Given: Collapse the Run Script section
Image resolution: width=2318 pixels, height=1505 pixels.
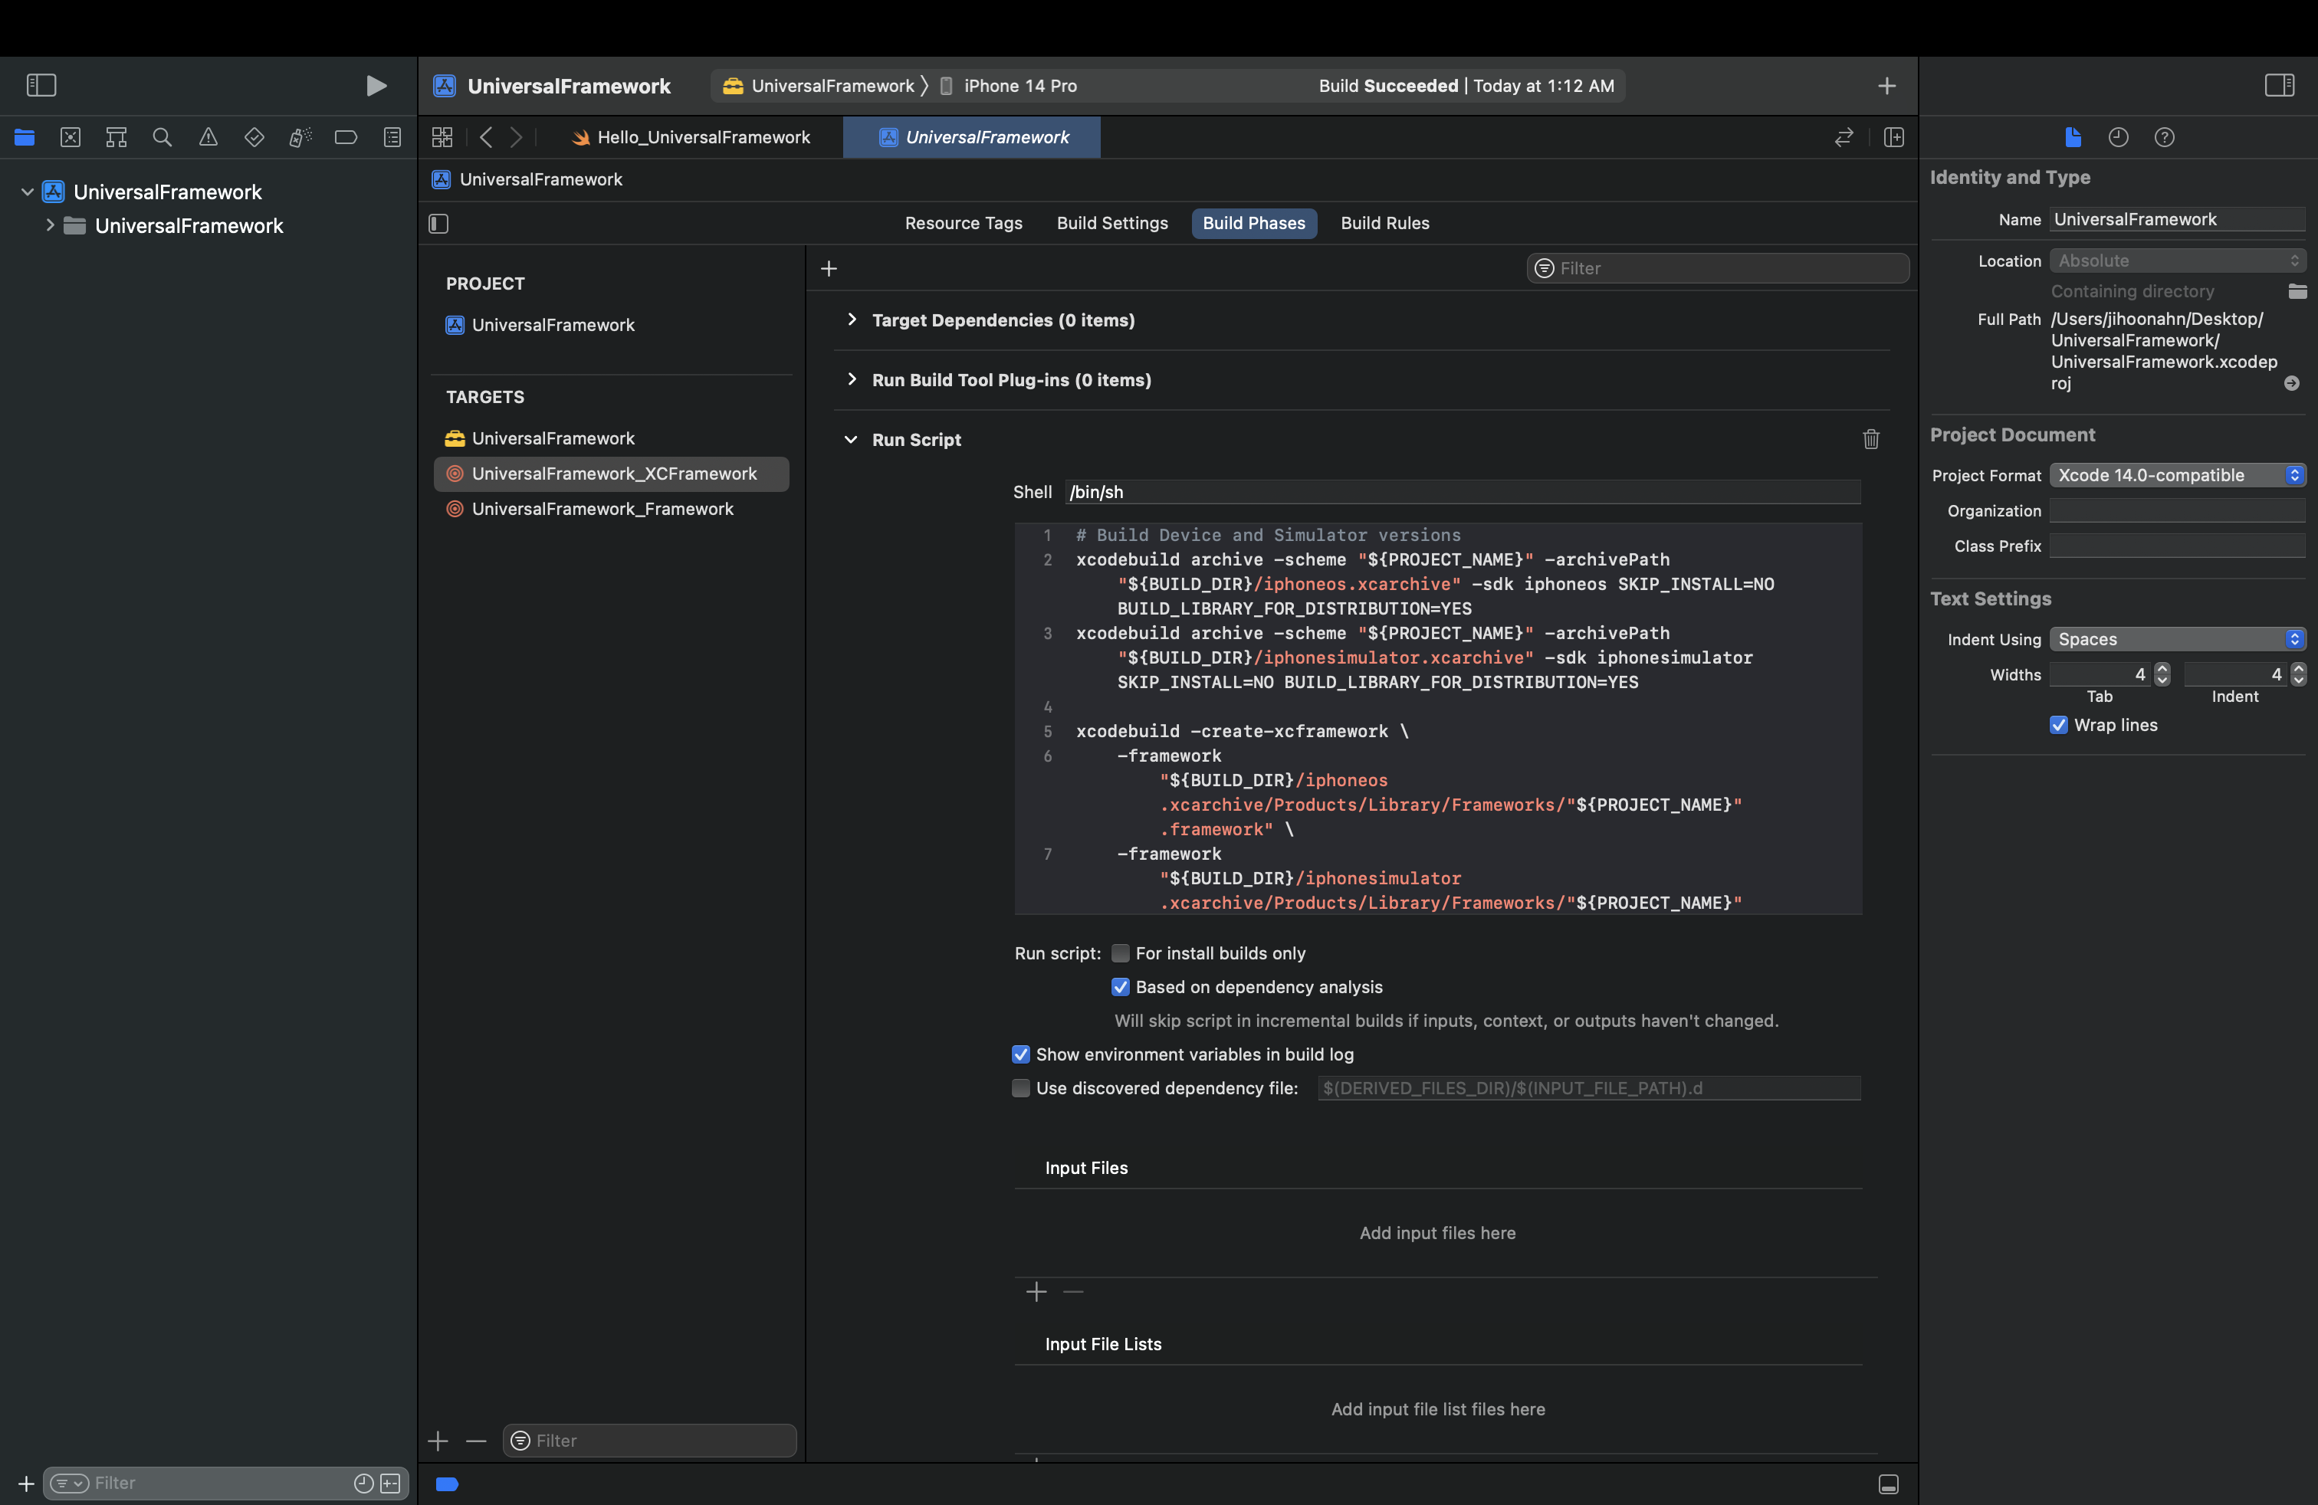Looking at the screenshot, I should point(850,439).
